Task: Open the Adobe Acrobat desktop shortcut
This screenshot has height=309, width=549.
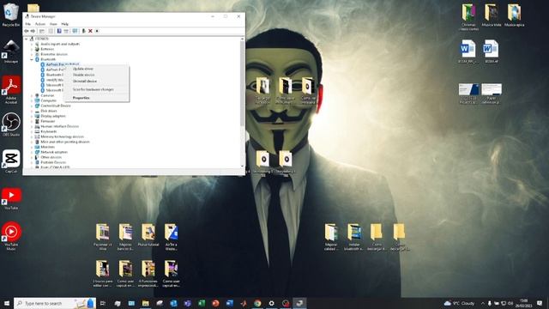Action: pyautogui.click(x=11, y=89)
